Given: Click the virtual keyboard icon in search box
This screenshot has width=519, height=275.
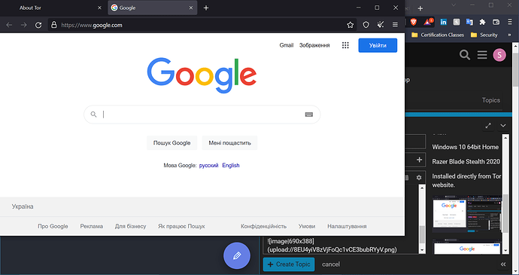Looking at the screenshot, I should [309, 115].
